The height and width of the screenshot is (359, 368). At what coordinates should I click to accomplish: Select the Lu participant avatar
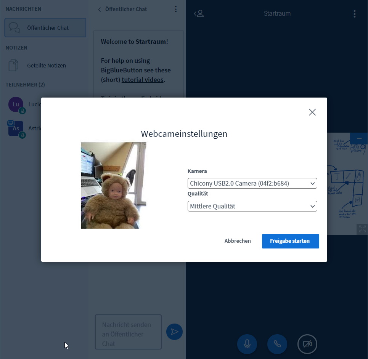16,104
